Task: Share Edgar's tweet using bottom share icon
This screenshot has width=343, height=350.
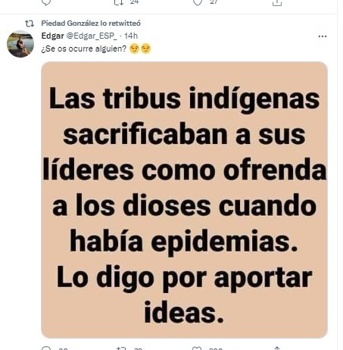Action: pos(277,348)
